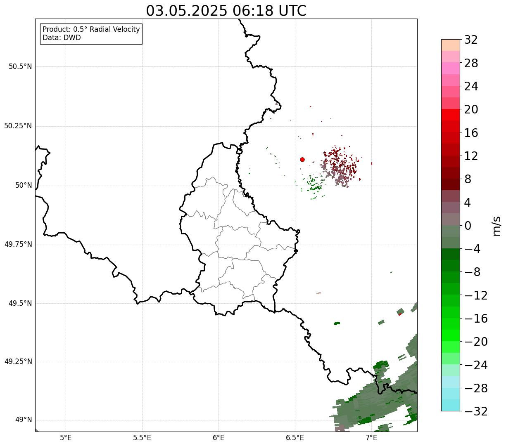Click the colorbar −20 tick label
This screenshot has height=446, width=506.
click(x=476, y=342)
